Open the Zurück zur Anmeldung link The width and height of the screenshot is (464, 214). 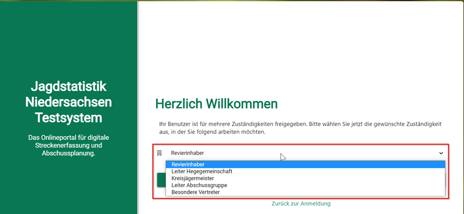click(301, 203)
